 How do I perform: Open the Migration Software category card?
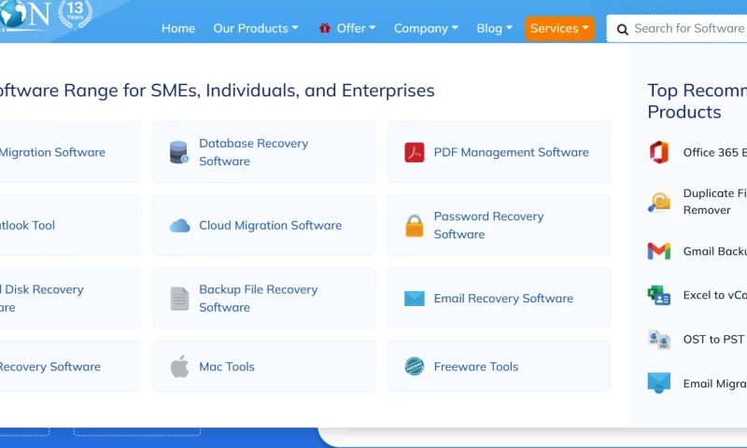(x=70, y=152)
